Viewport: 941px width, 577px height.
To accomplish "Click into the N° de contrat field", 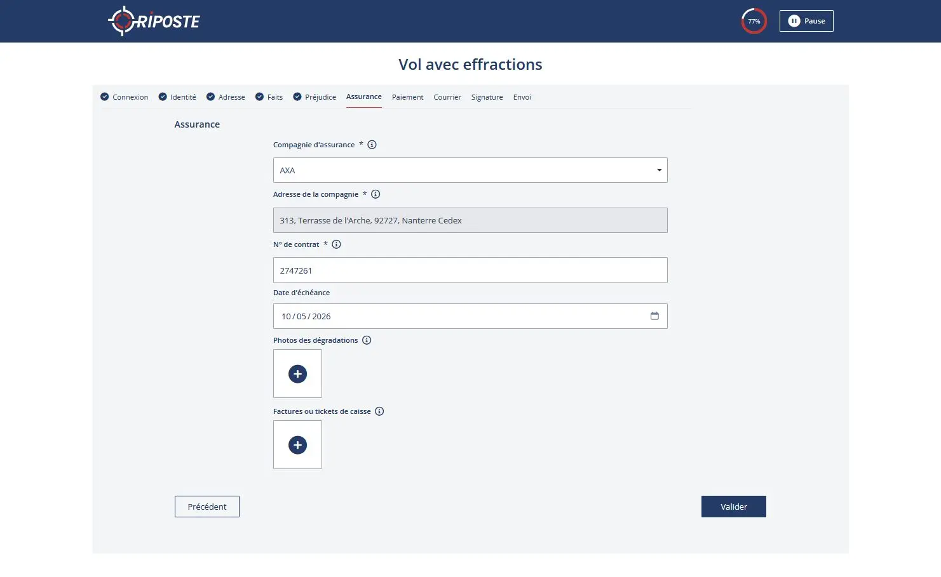I will click(470, 270).
